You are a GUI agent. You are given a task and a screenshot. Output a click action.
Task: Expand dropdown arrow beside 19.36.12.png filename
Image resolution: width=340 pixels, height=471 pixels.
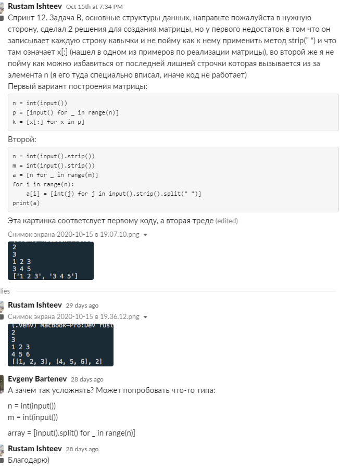point(145,317)
